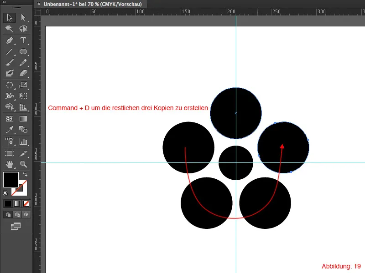365x273 pixels.
Task: Select the Zoom magnifier tool
Action: pos(23,164)
